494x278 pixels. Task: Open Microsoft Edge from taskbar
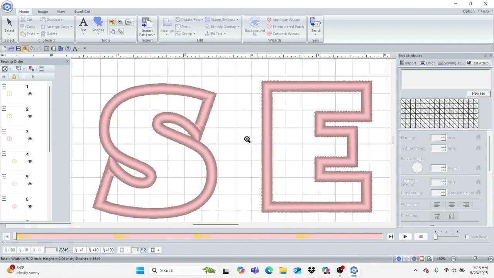[x=269, y=270]
